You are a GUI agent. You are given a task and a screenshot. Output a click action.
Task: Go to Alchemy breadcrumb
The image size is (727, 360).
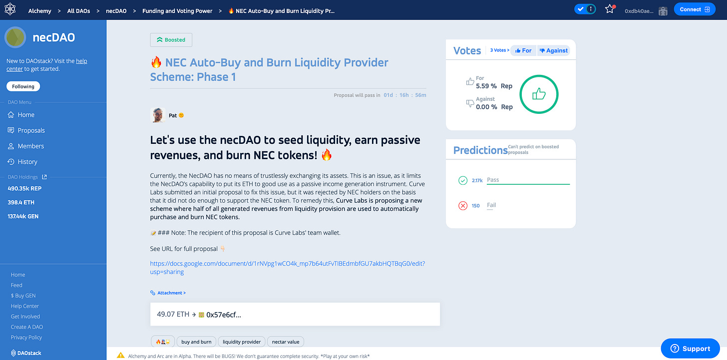pyautogui.click(x=40, y=10)
